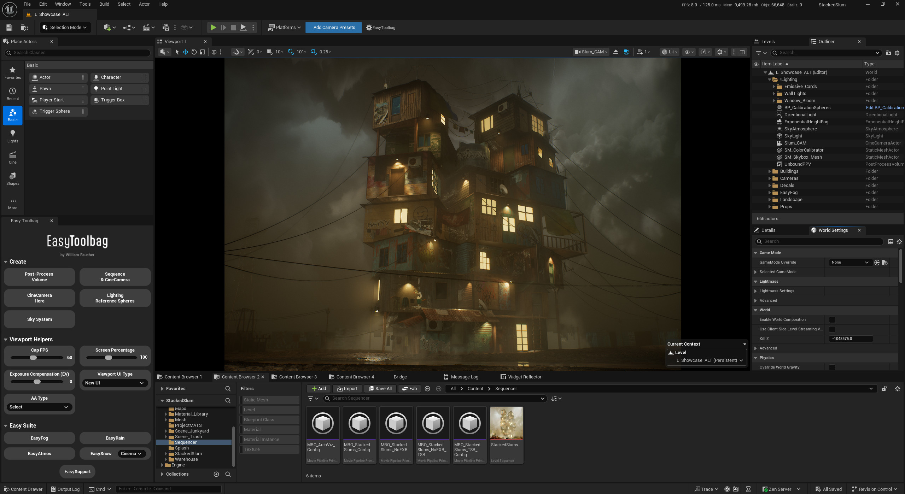
Task: Open the Output Log from the status bar
Action: 65,489
